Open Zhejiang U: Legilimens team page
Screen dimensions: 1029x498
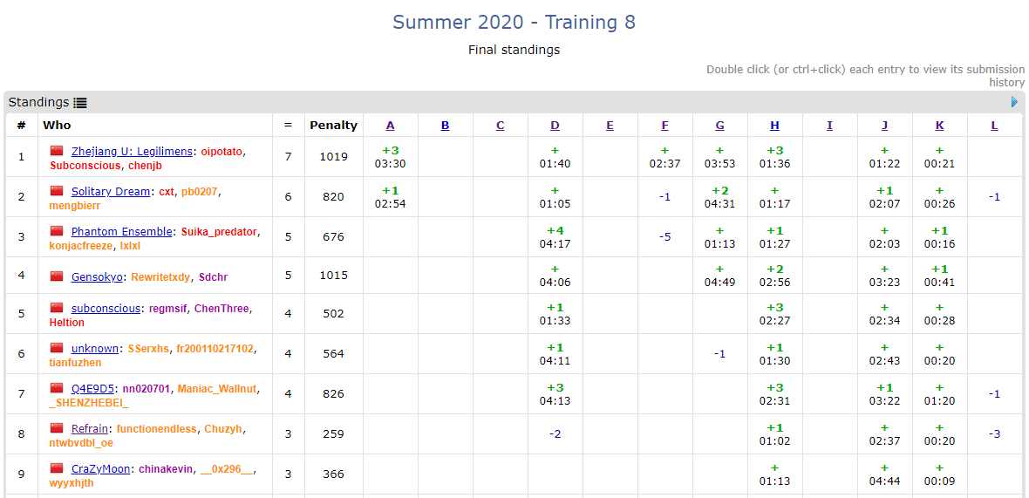pyautogui.click(x=131, y=152)
